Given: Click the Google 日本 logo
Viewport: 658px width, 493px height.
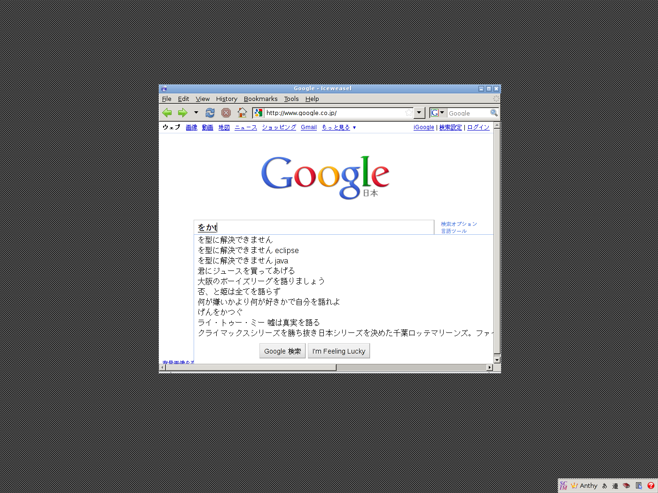Looking at the screenshot, I should tap(325, 177).
